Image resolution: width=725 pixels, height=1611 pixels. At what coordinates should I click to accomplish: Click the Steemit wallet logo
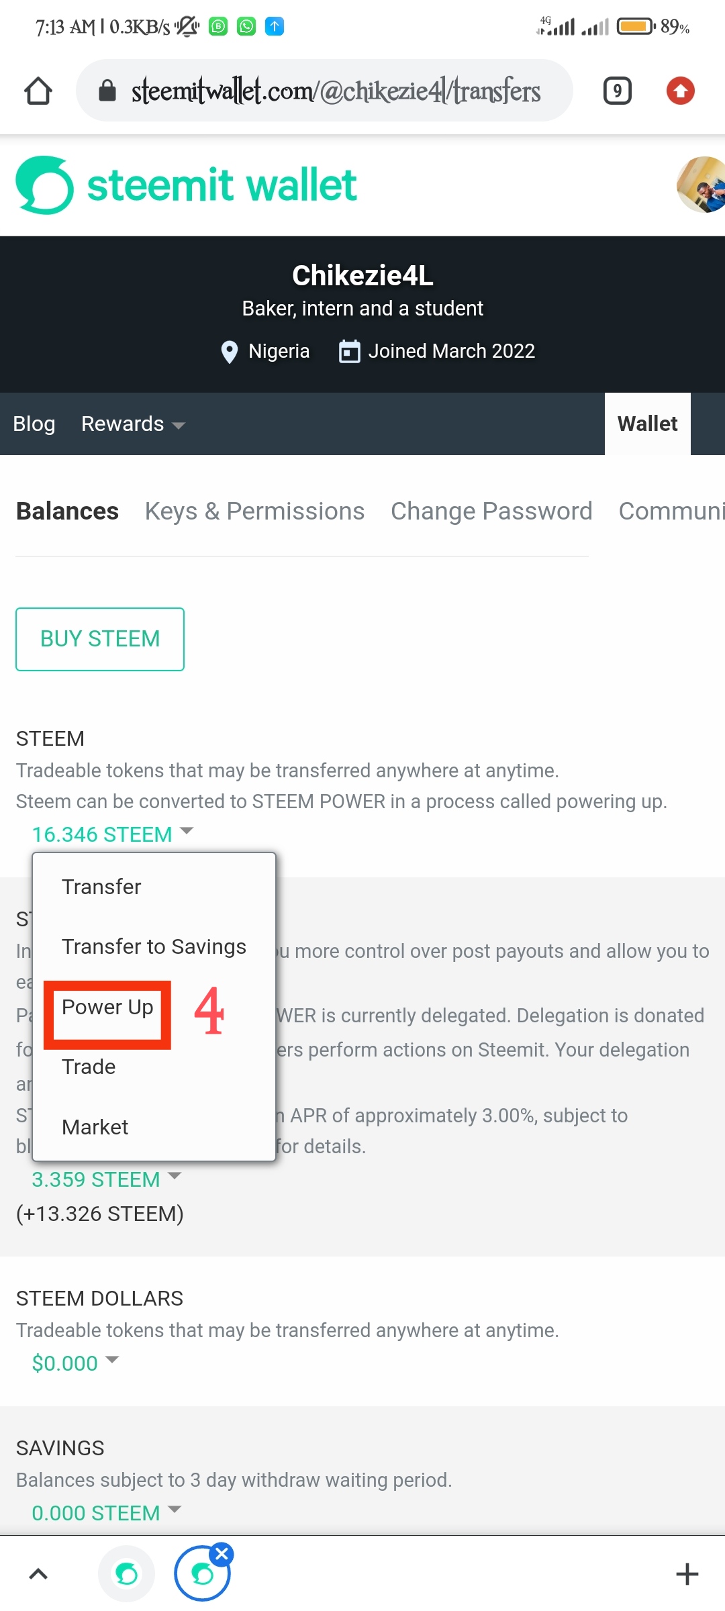186,185
